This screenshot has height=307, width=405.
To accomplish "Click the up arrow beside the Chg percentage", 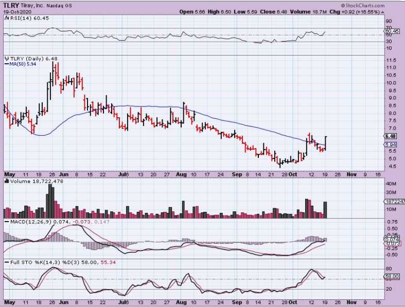I will [x=382, y=12].
